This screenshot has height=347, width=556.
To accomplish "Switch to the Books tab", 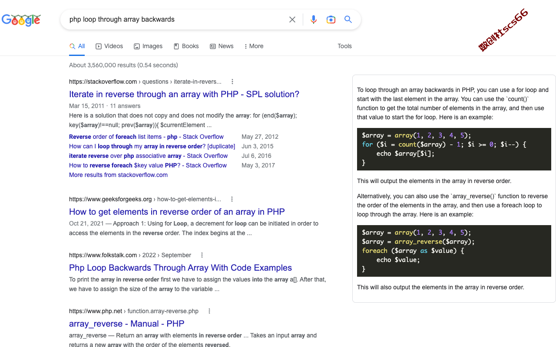I will (x=186, y=46).
